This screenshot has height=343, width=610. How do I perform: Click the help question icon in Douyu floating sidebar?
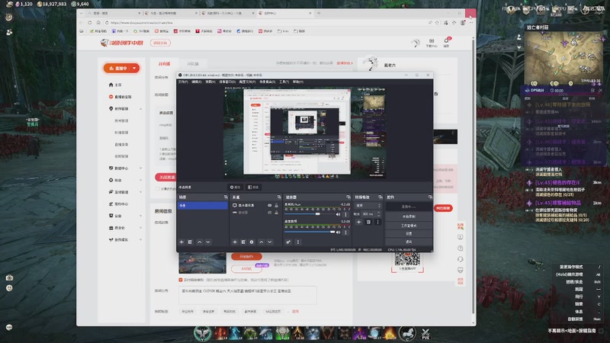461,248
